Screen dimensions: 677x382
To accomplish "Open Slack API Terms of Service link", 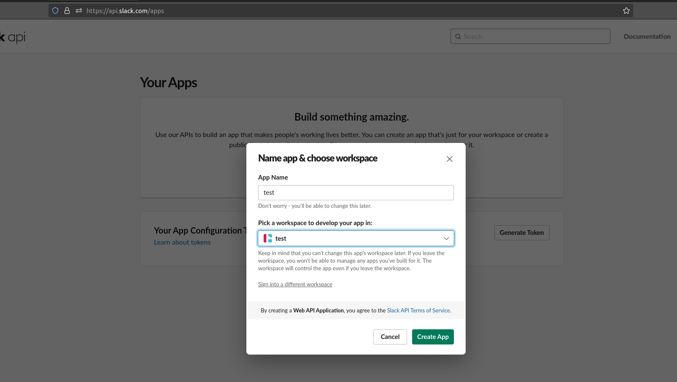I will point(418,310).
